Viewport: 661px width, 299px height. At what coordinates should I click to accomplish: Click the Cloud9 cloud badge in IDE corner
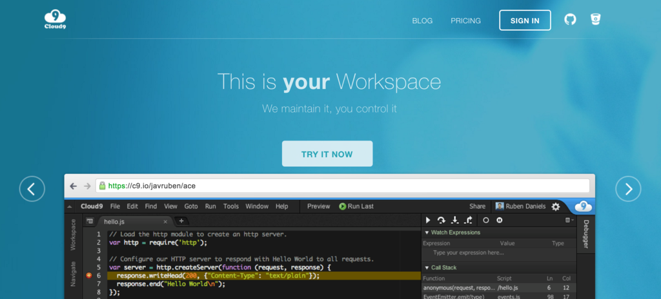[584, 206]
